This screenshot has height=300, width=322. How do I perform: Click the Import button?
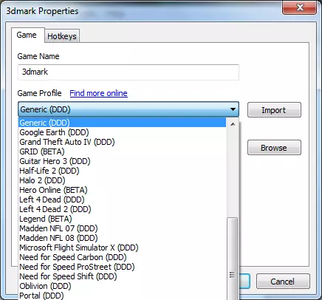tap(274, 110)
